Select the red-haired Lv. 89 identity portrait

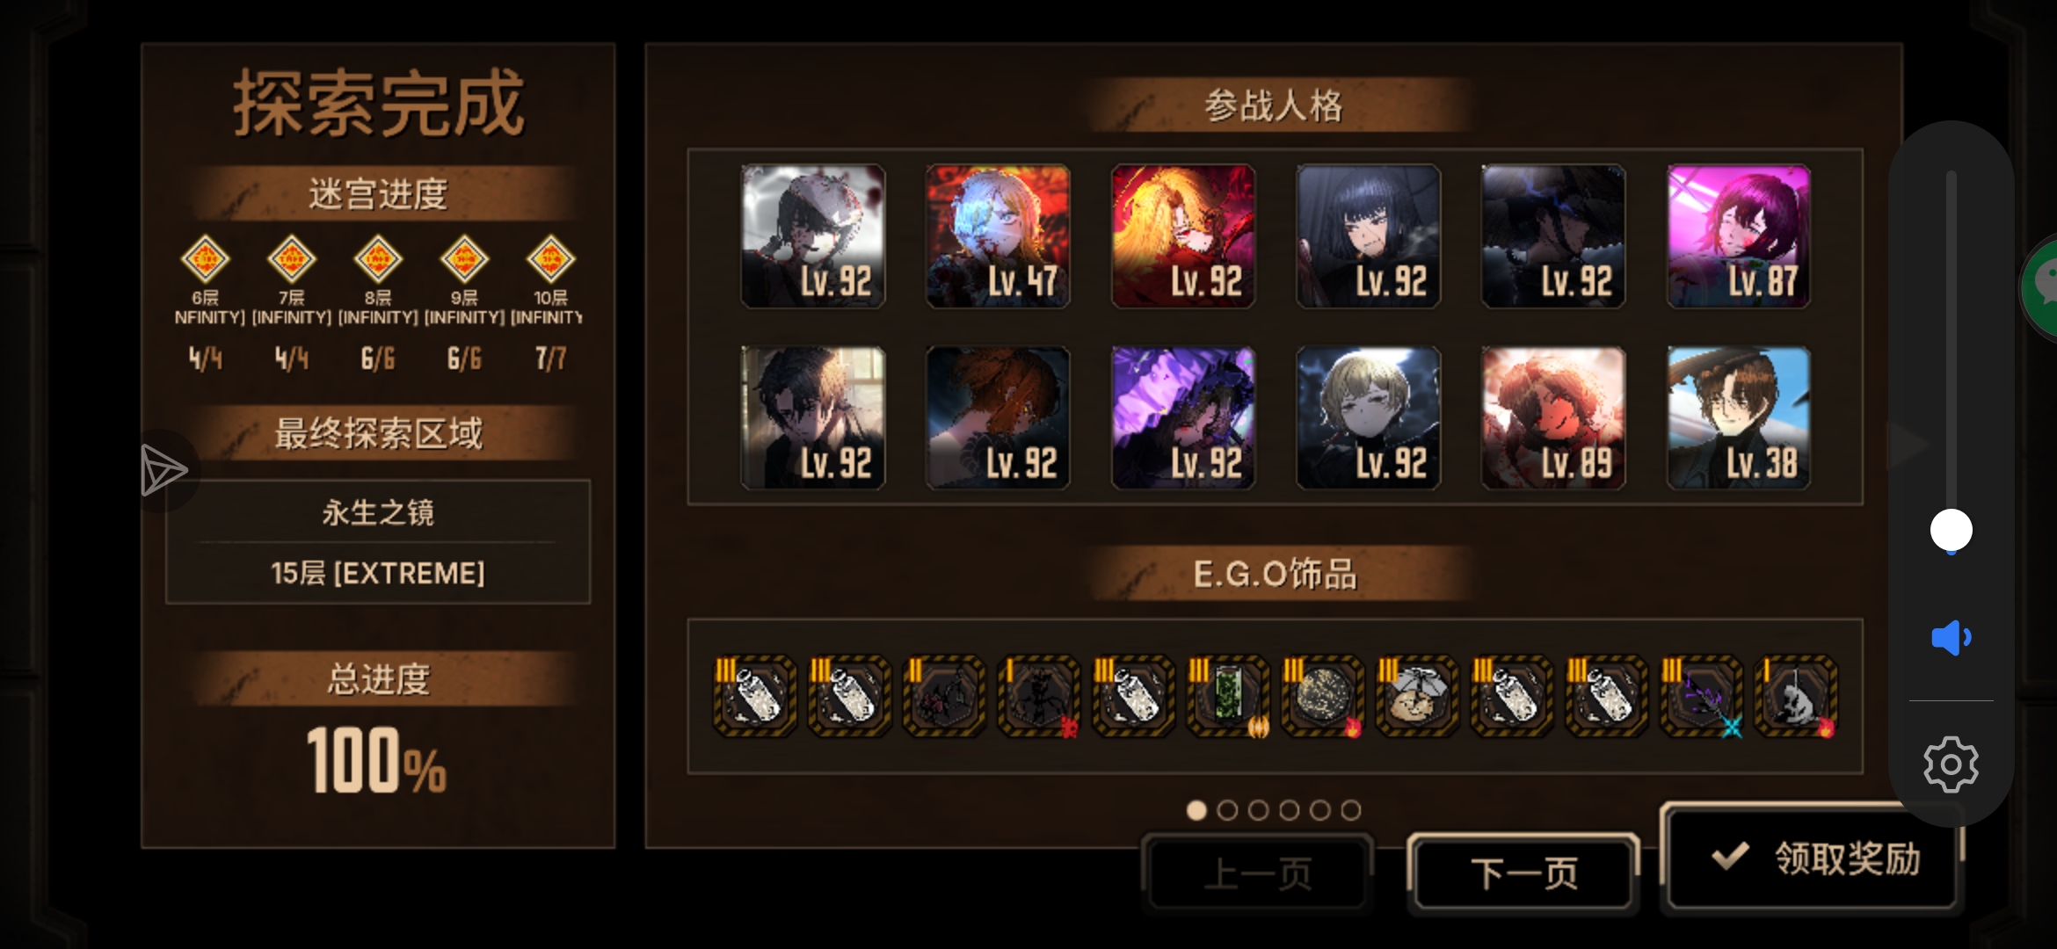point(1553,417)
